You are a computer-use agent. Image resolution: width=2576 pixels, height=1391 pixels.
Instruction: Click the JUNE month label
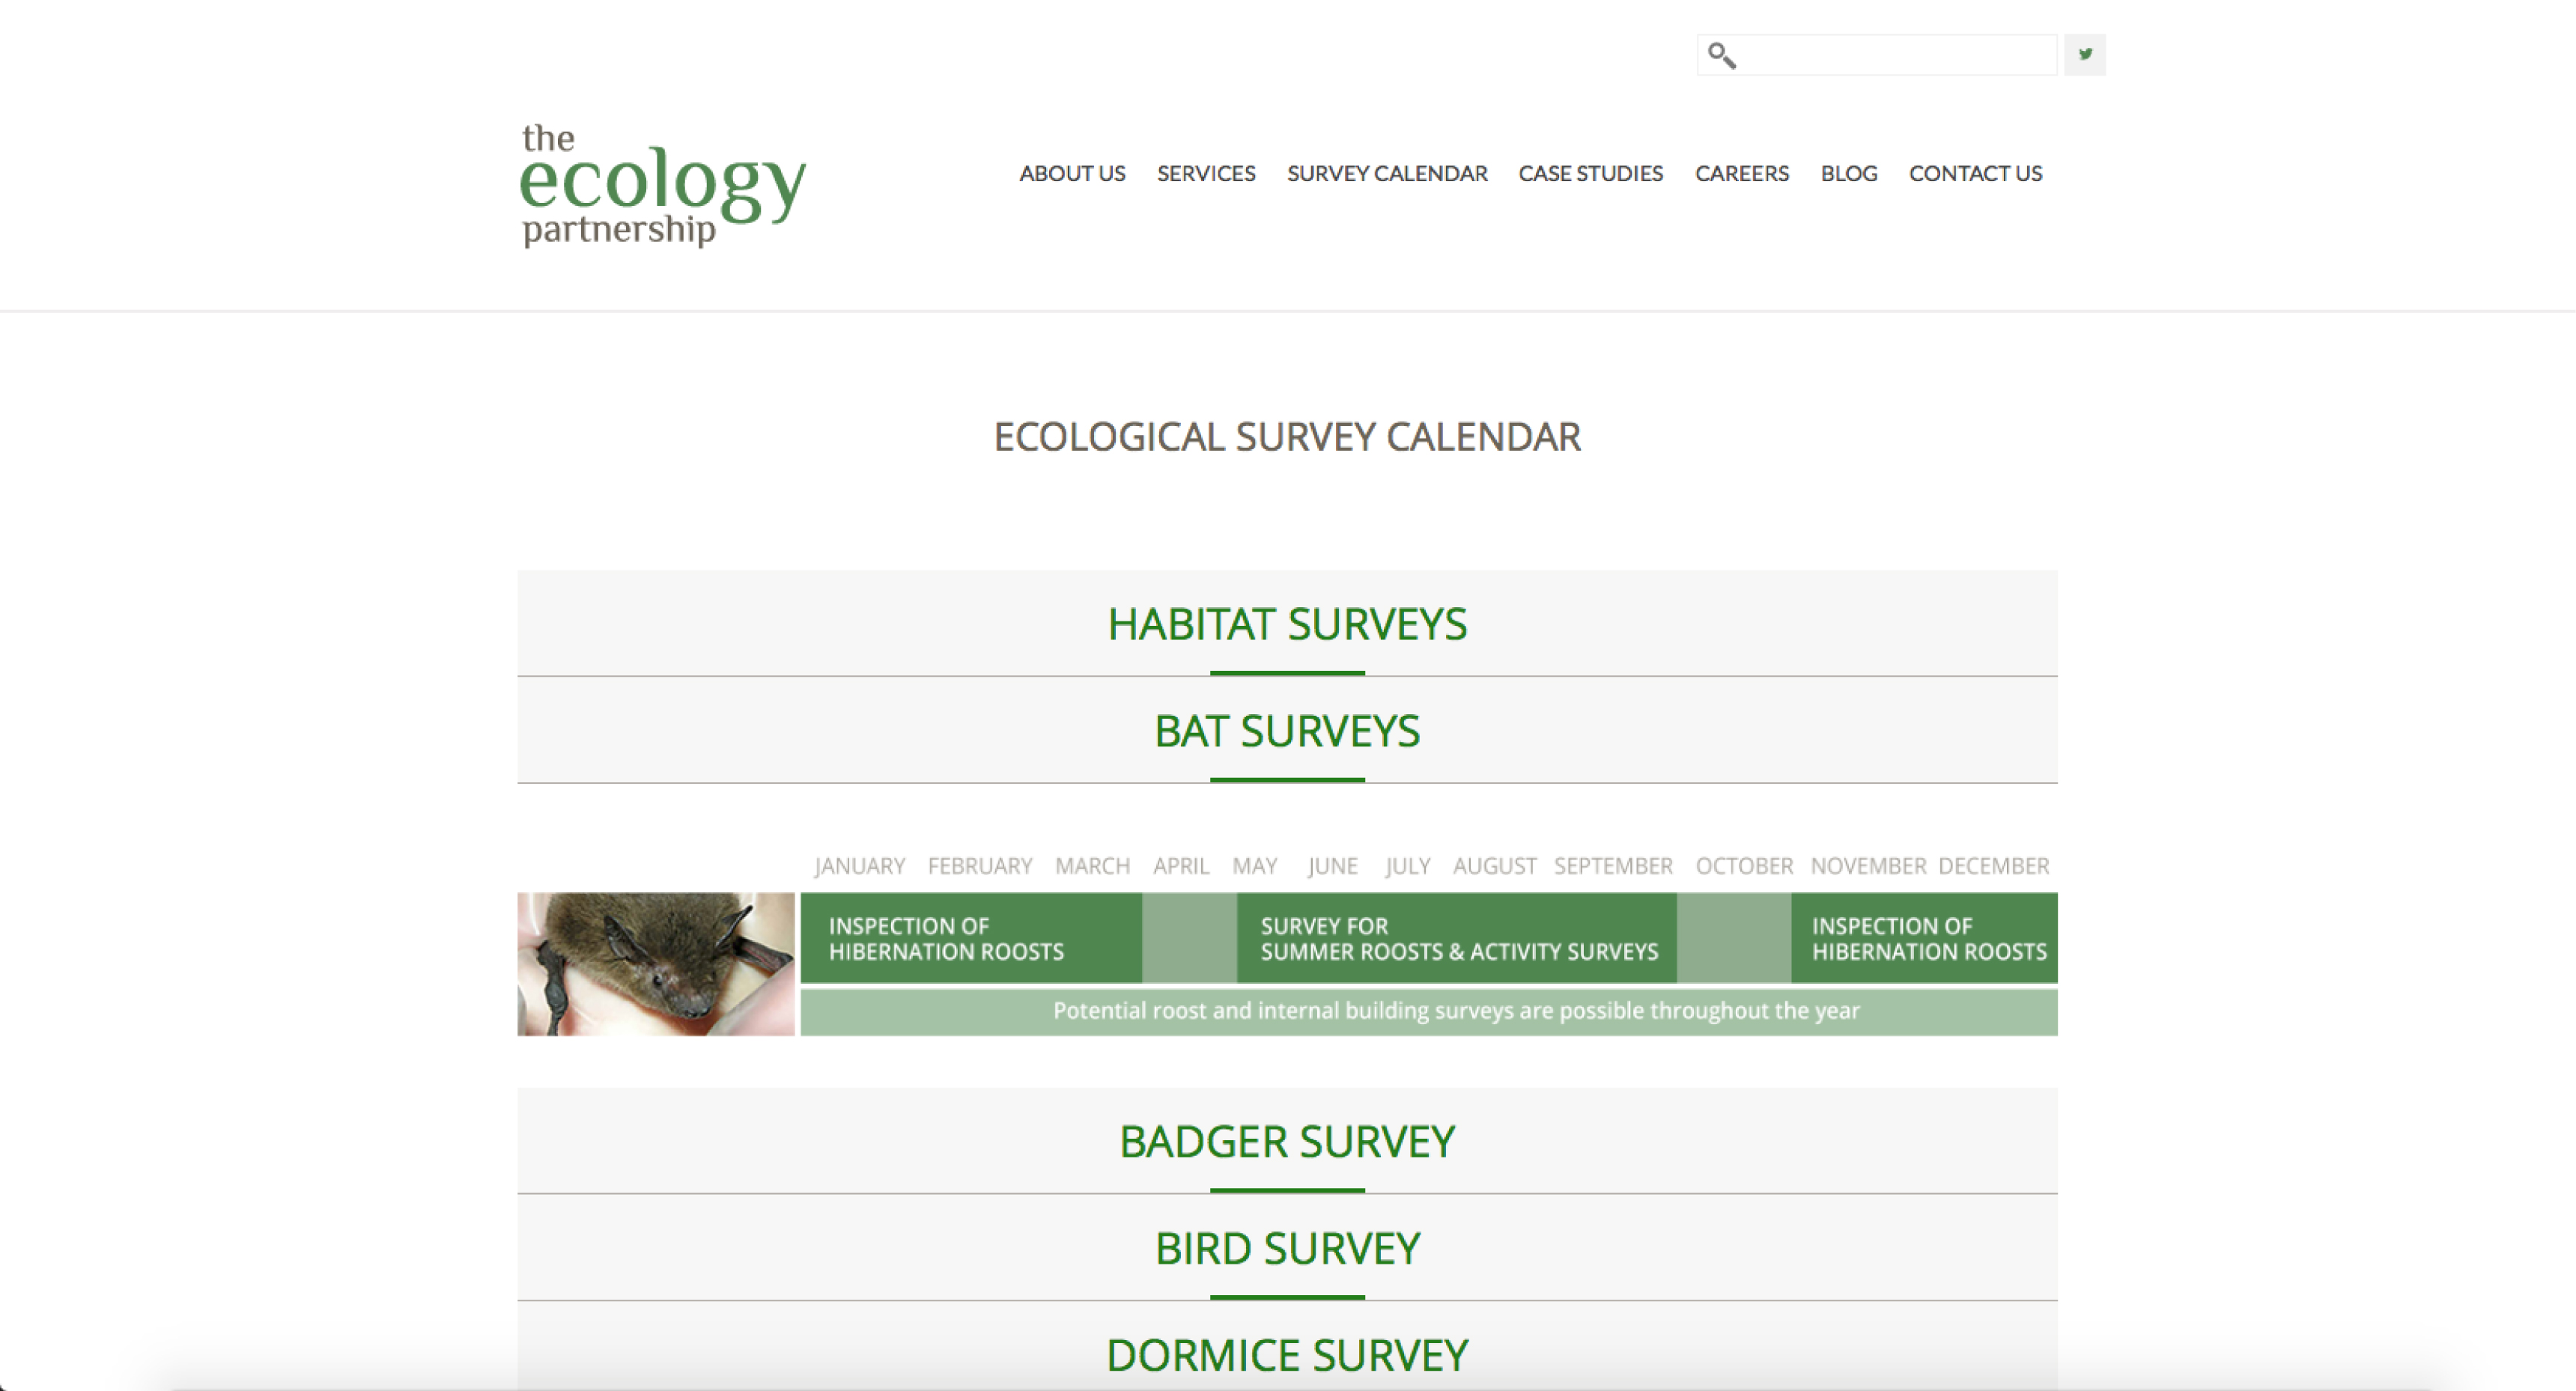coord(1333,865)
